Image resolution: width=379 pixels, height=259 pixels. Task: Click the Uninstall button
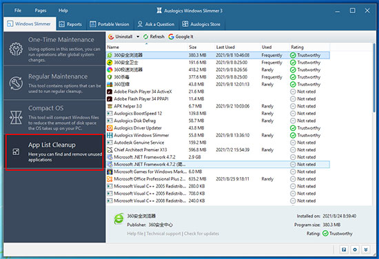click(x=121, y=37)
